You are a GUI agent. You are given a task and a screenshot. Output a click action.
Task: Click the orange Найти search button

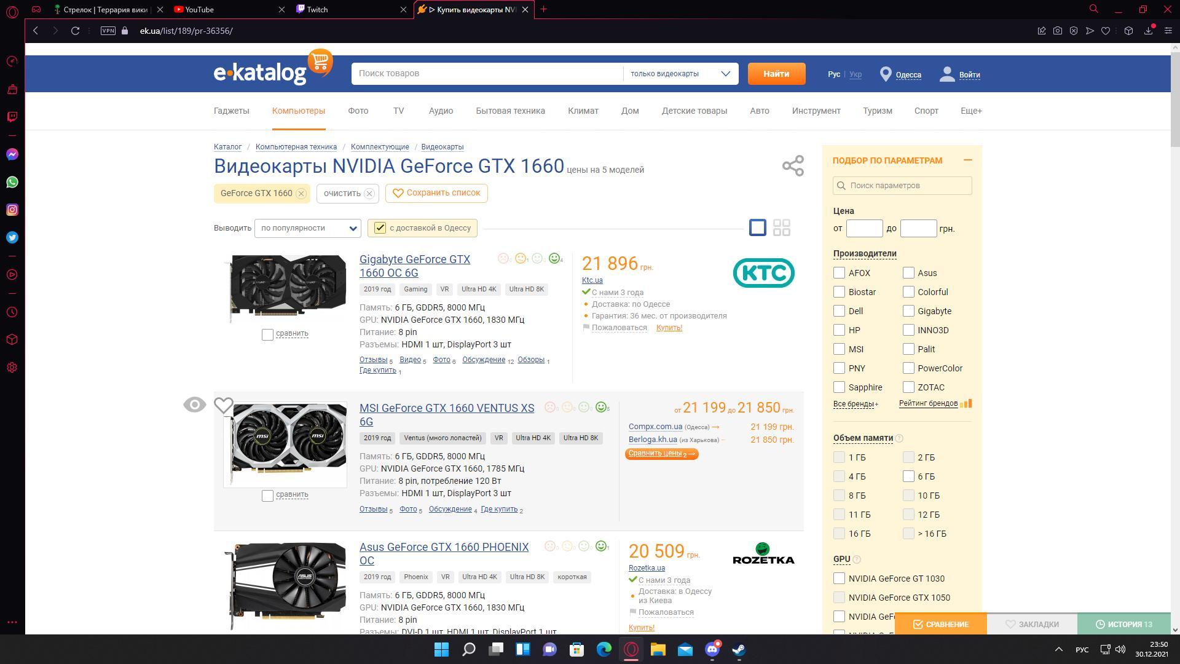coord(776,74)
